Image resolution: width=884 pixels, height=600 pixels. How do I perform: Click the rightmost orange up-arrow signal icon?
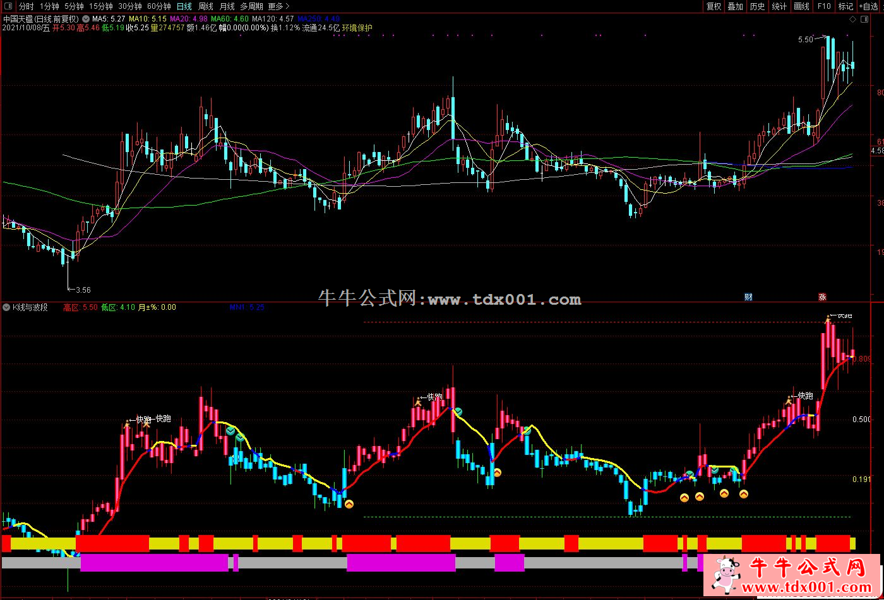pyautogui.click(x=744, y=493)
